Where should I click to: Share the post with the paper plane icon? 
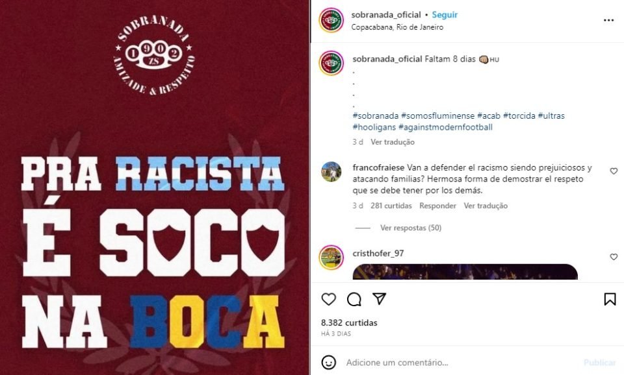pos(379,298)
